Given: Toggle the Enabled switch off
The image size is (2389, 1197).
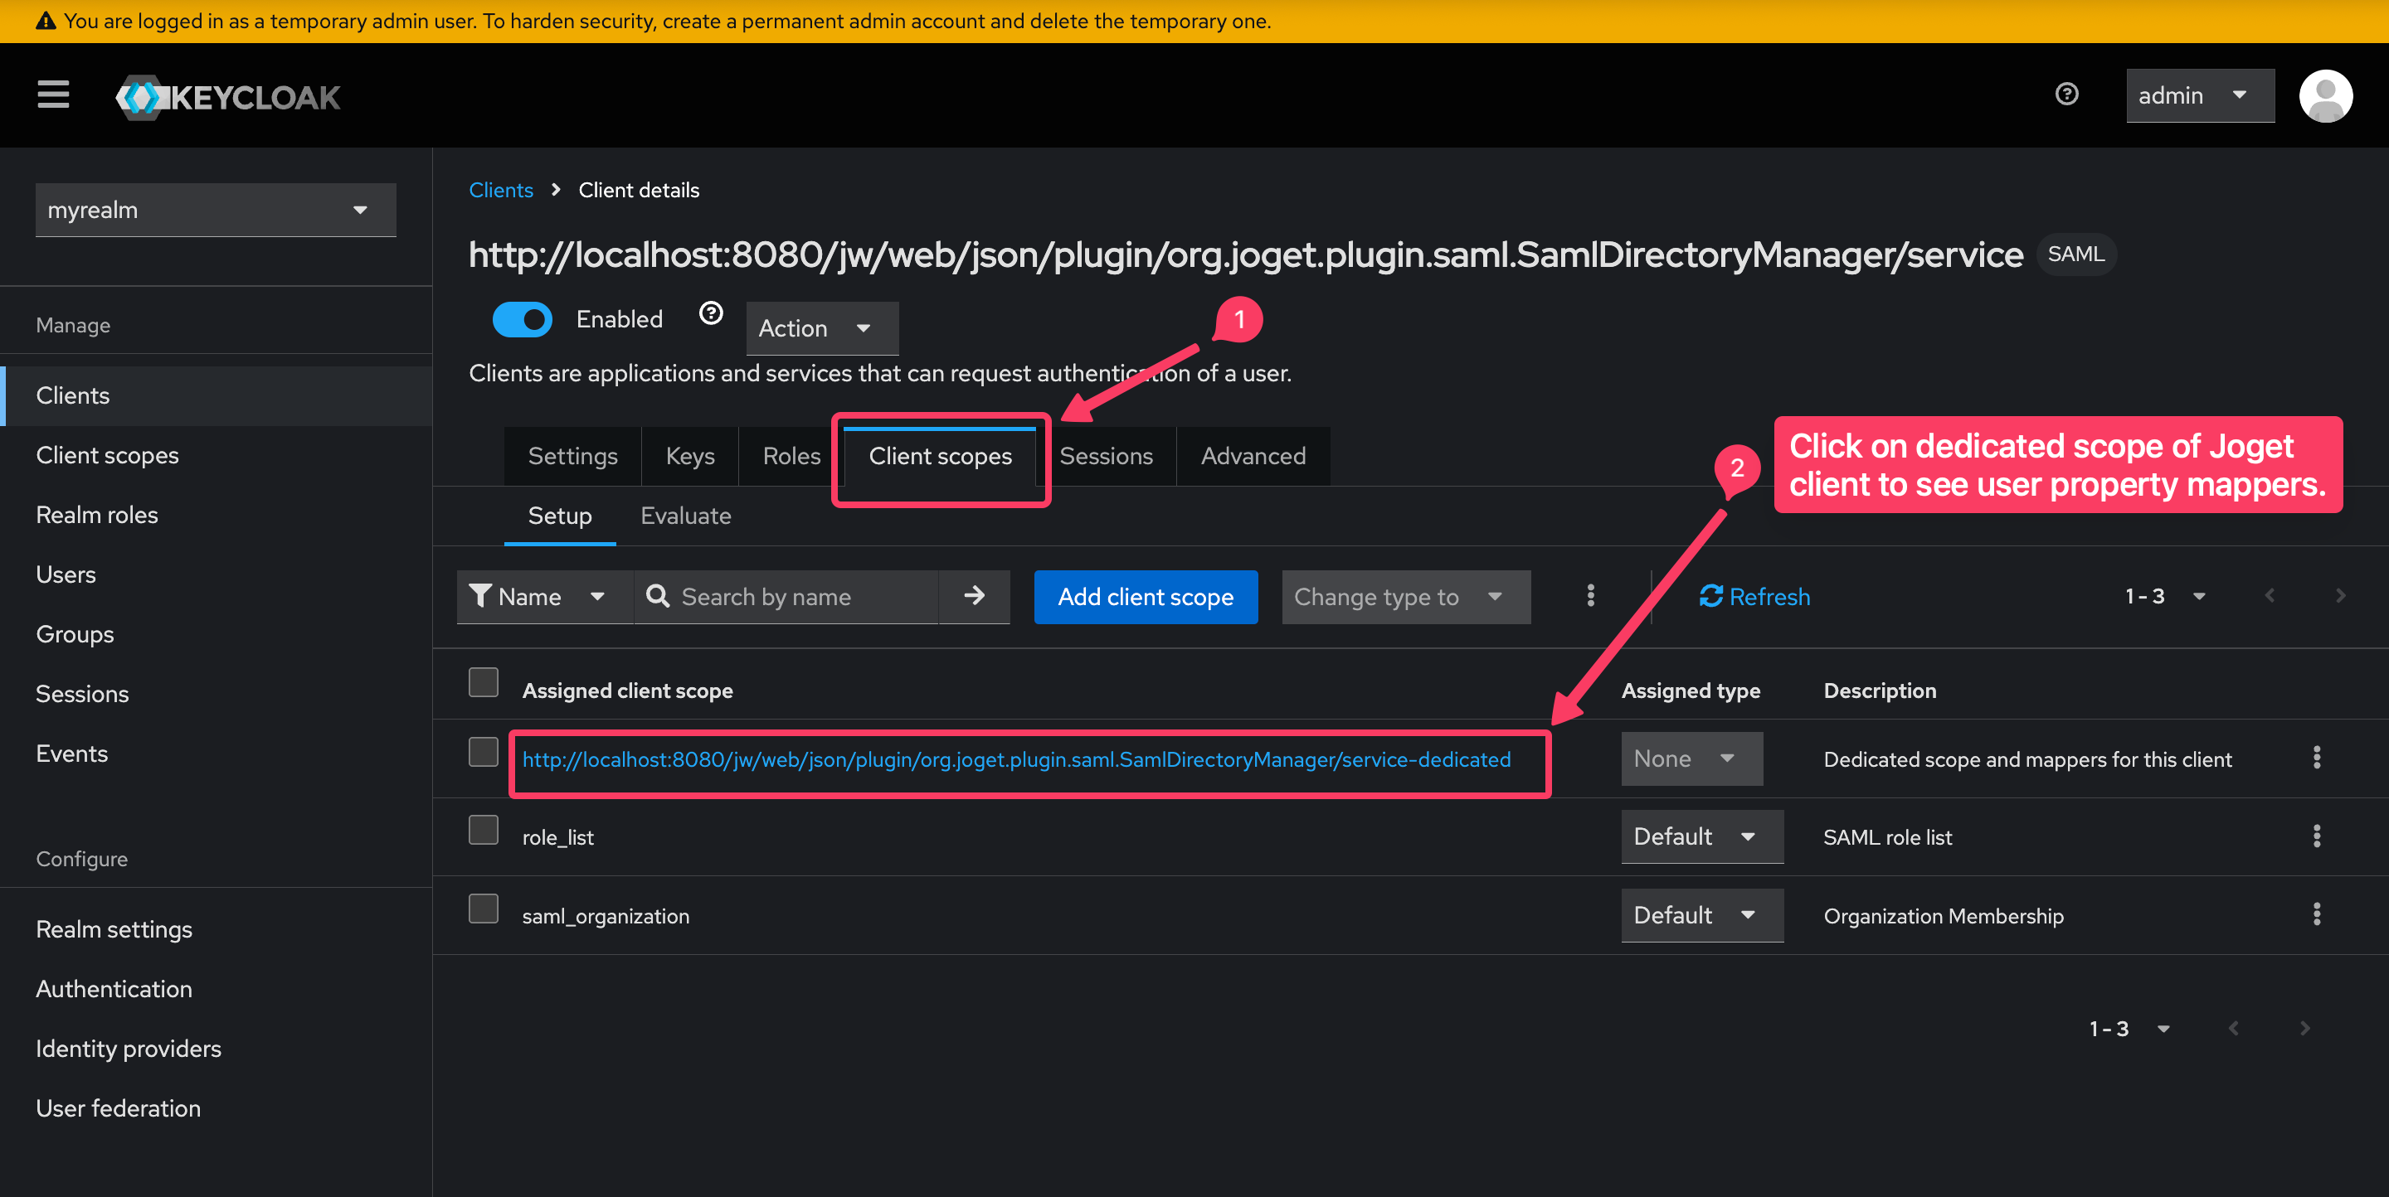Looking at the screenshot, I should click(x=522, y=320).
